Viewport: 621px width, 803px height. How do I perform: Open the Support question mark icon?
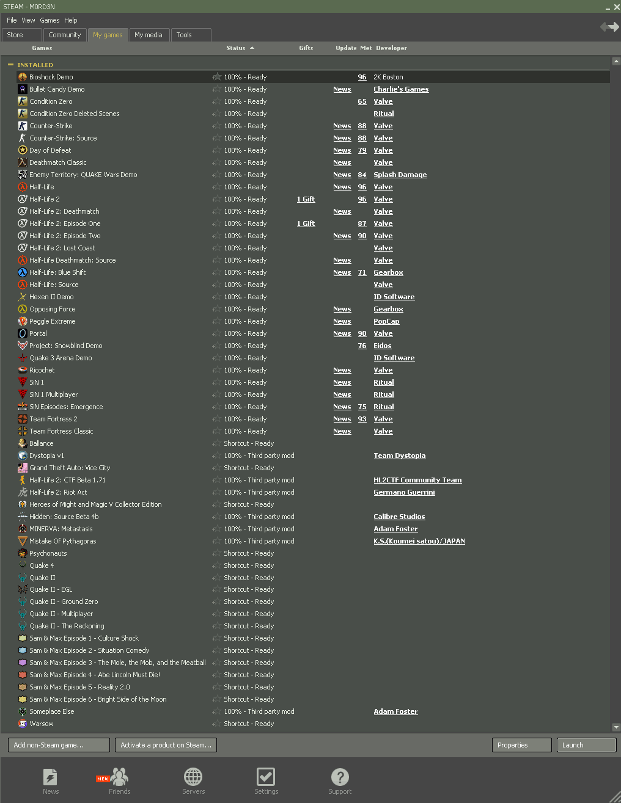pos(340,777)
